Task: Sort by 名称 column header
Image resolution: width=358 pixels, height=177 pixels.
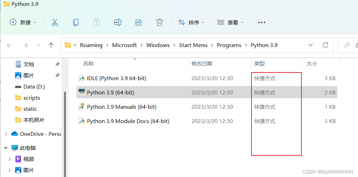Action: 88,63
